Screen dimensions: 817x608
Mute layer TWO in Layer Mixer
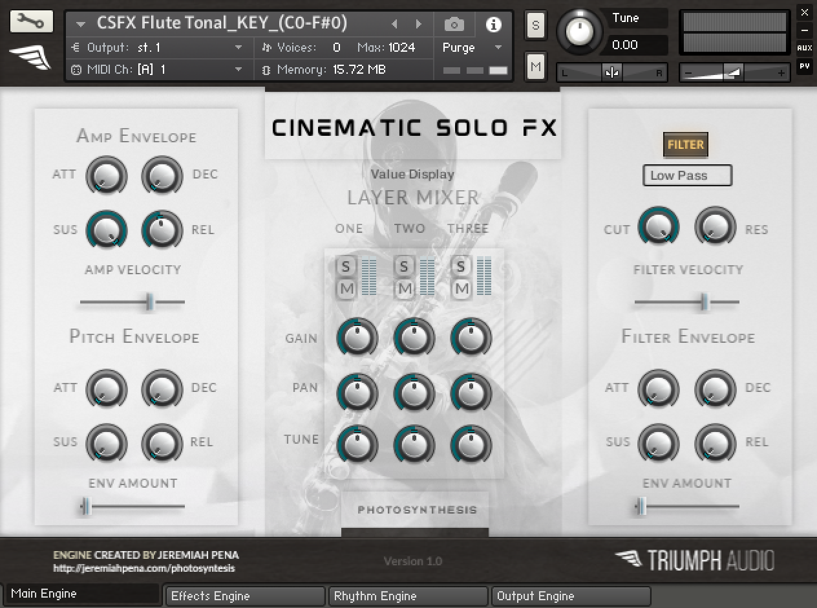404,289
